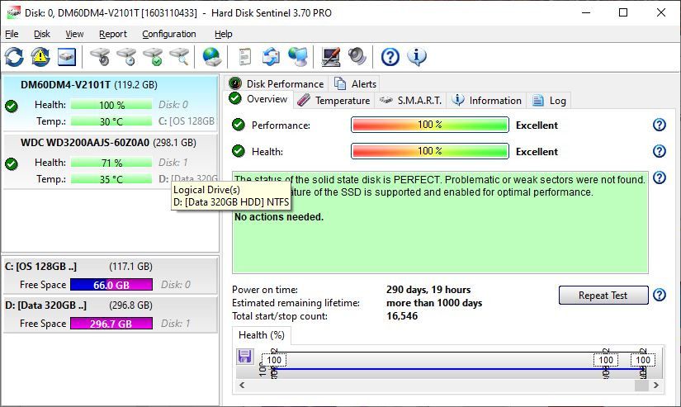The width and height of the screenshot is (681, 407).
Task: Click the overview Health 100 % gauge bar
Action: 429,151
